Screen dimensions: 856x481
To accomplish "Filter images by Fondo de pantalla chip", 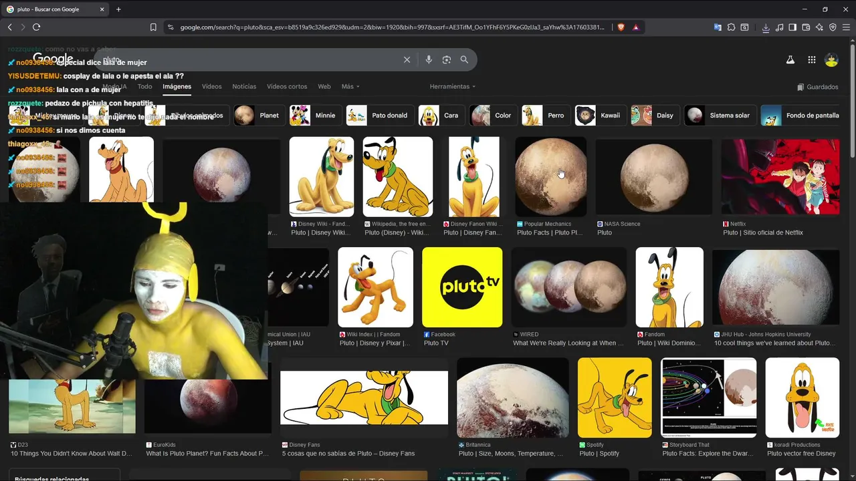I will [x=801, y=115].
